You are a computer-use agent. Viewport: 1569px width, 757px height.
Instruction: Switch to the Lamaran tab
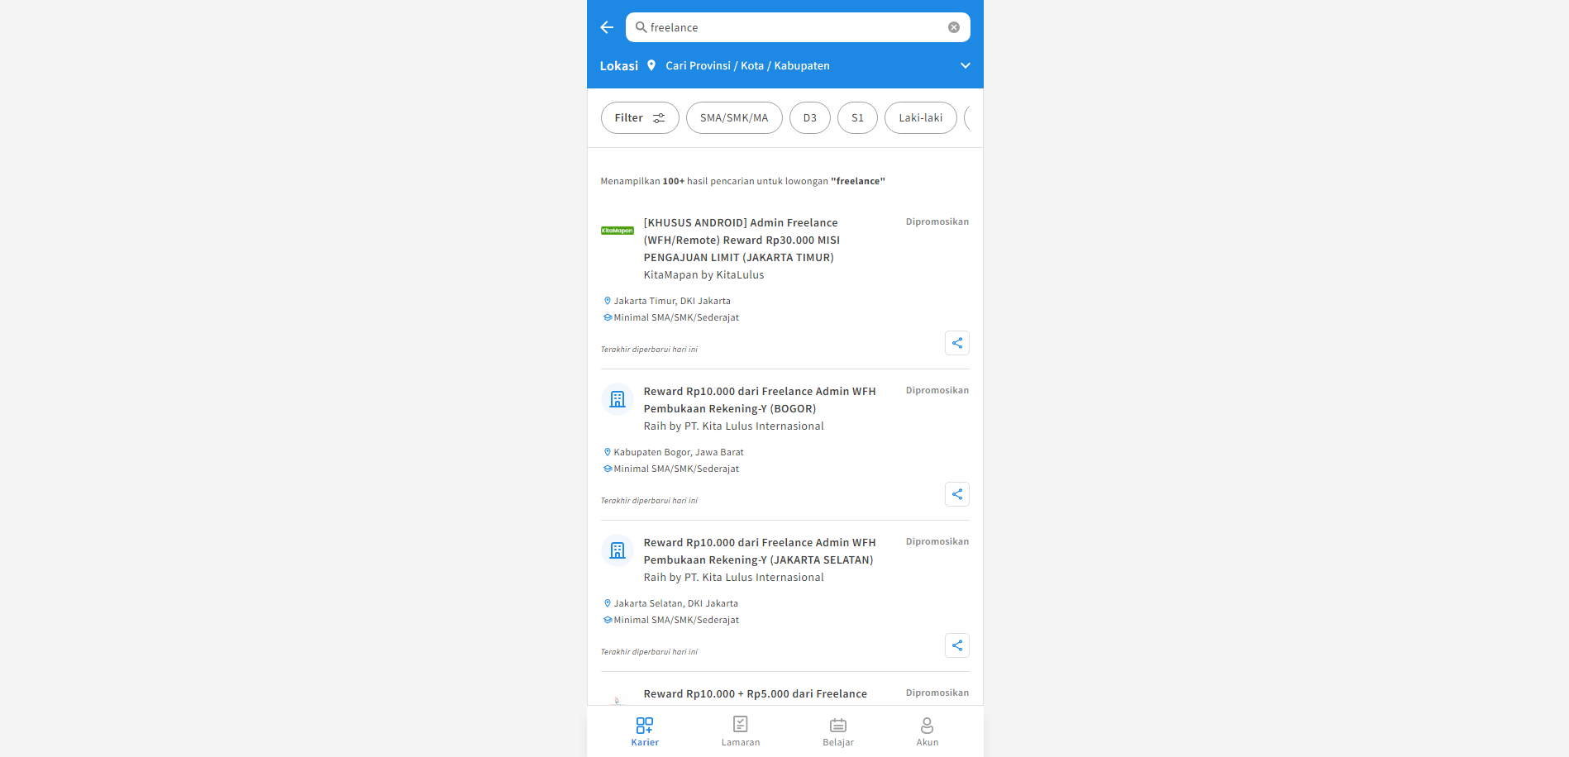[x=741, y=731]
